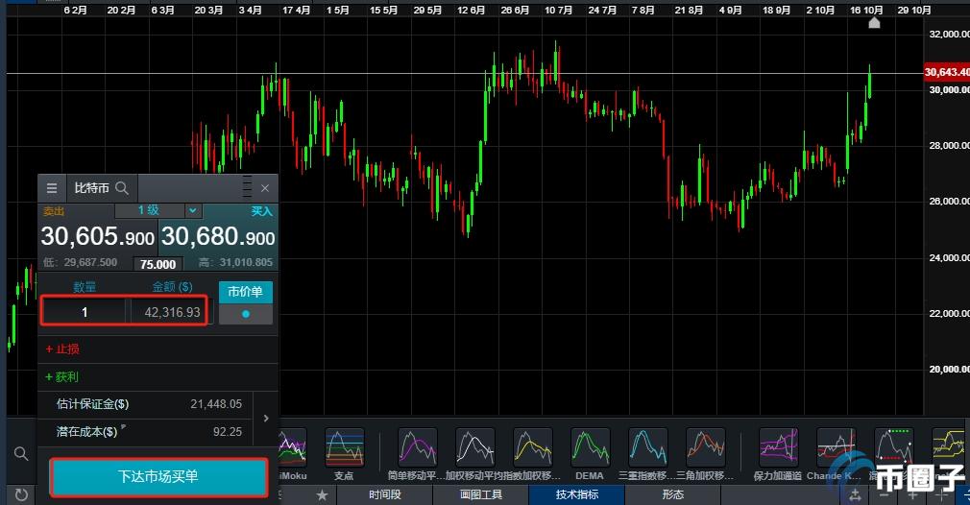Select the DEMA indicator icon
970x505 pixels.
click(x=590, y=448)
